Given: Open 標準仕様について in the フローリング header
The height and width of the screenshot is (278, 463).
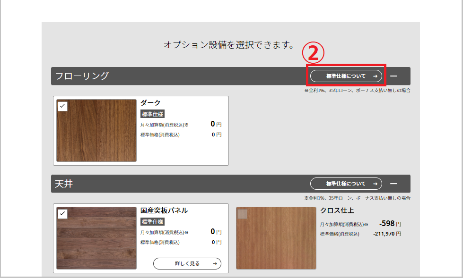Looking at the screenshot, I should [346, 76].
